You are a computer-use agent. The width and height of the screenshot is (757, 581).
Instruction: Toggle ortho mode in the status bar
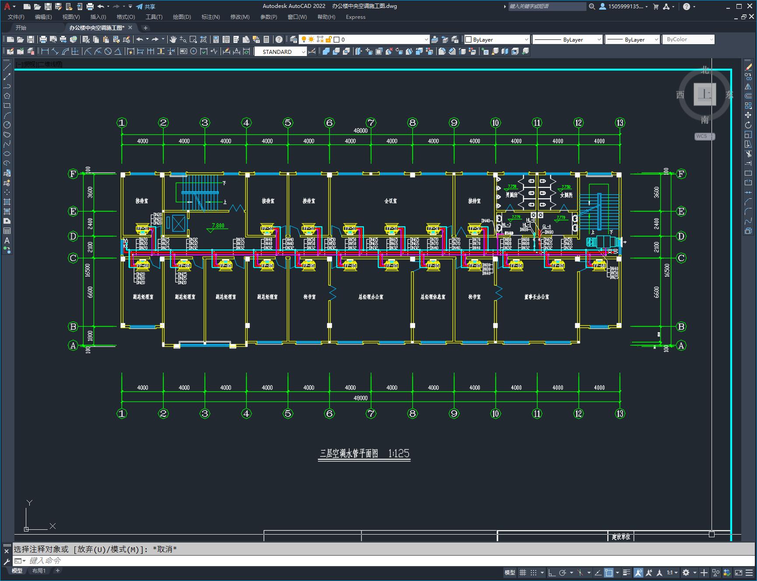tap(552, 572)
